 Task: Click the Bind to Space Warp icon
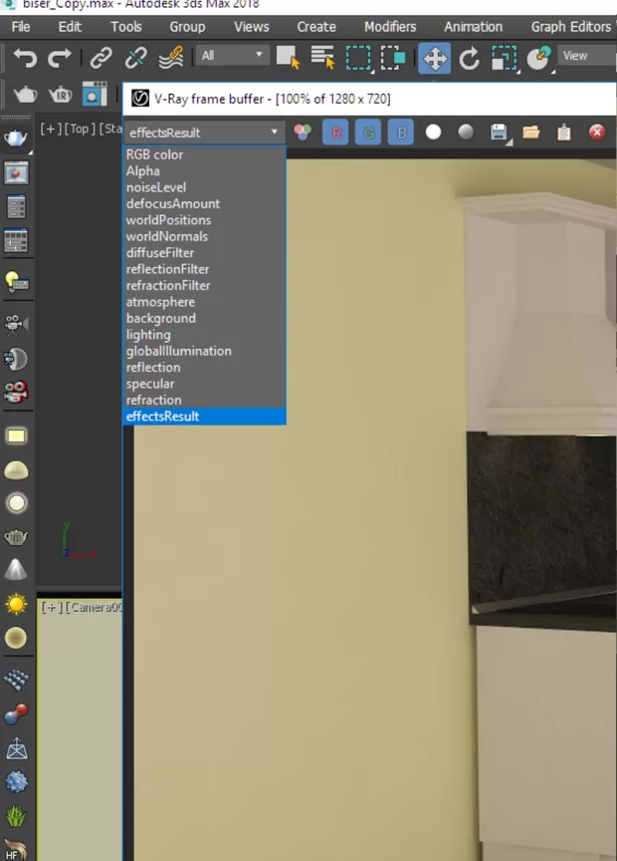171,58
